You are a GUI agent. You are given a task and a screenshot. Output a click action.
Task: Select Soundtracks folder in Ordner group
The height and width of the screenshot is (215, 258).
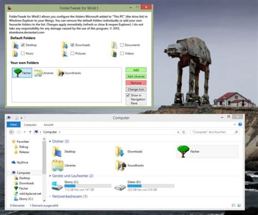coord(129,165)
